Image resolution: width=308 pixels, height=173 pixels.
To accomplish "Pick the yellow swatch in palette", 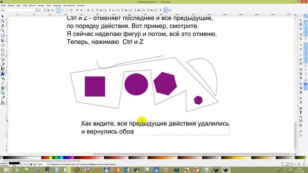I will pyautogui.click(x=51, y=158).
